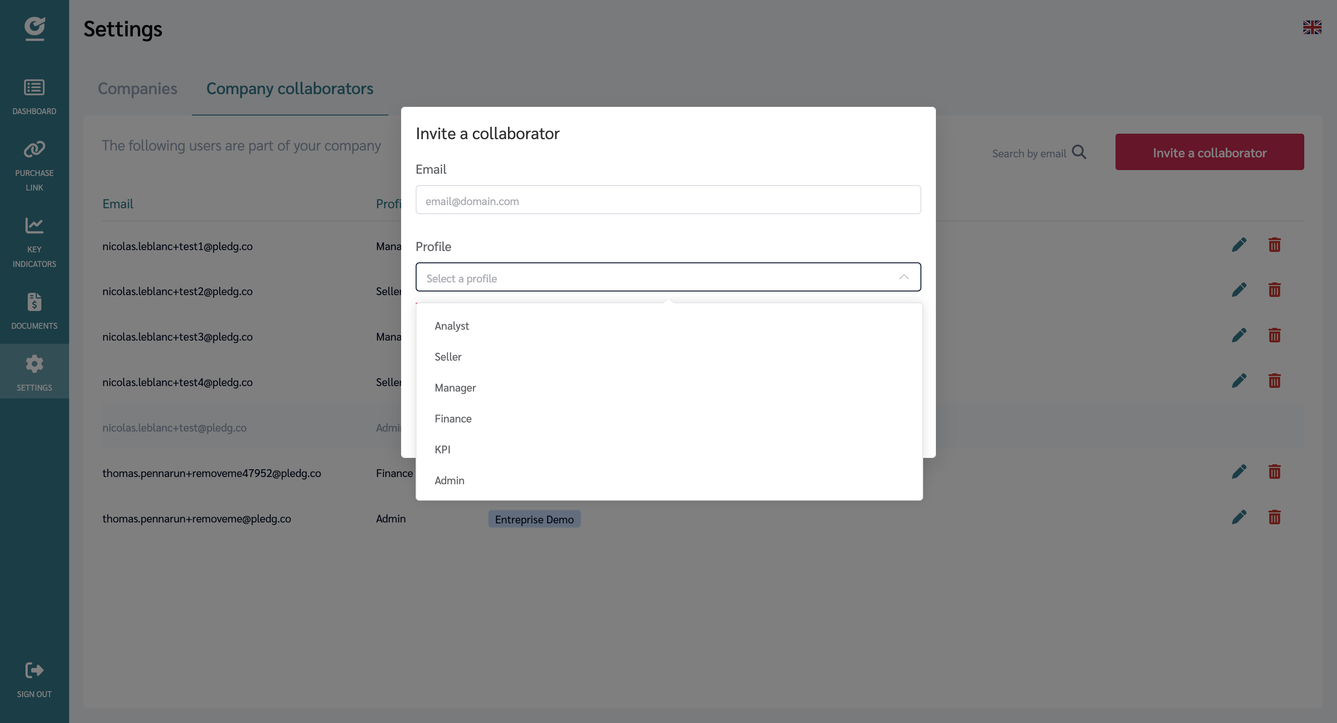Open the edit pencil for nicolas.leblanc+test4@pledg.co
The height and width of the screenshot is (723, 1337).
[x=1239, y=381]
